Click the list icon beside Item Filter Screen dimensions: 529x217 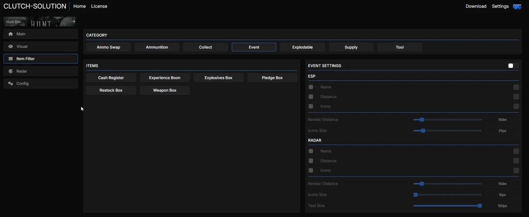[x=11, y=59]
